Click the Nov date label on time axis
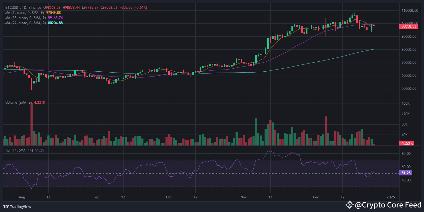424x212 pixels. click(x=244, y=197)
